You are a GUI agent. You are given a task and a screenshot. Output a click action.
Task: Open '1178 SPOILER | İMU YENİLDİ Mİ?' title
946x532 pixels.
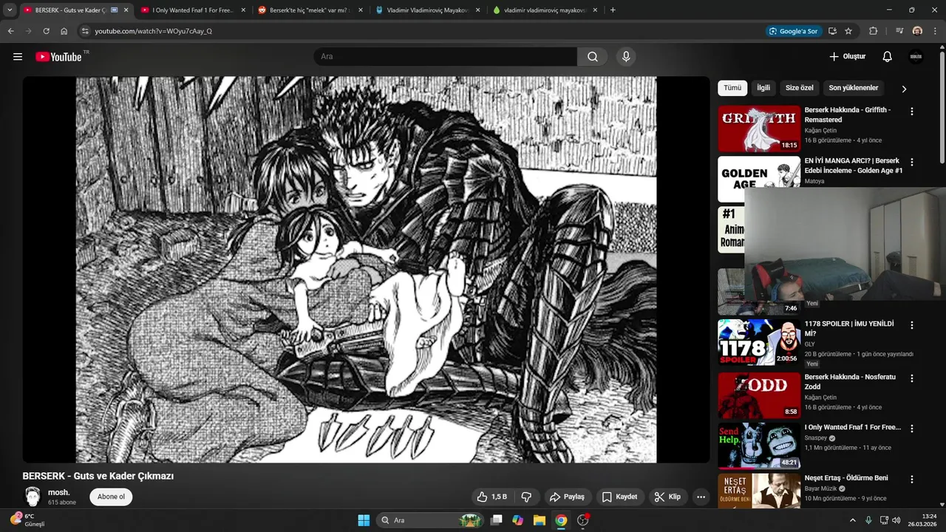849,329
